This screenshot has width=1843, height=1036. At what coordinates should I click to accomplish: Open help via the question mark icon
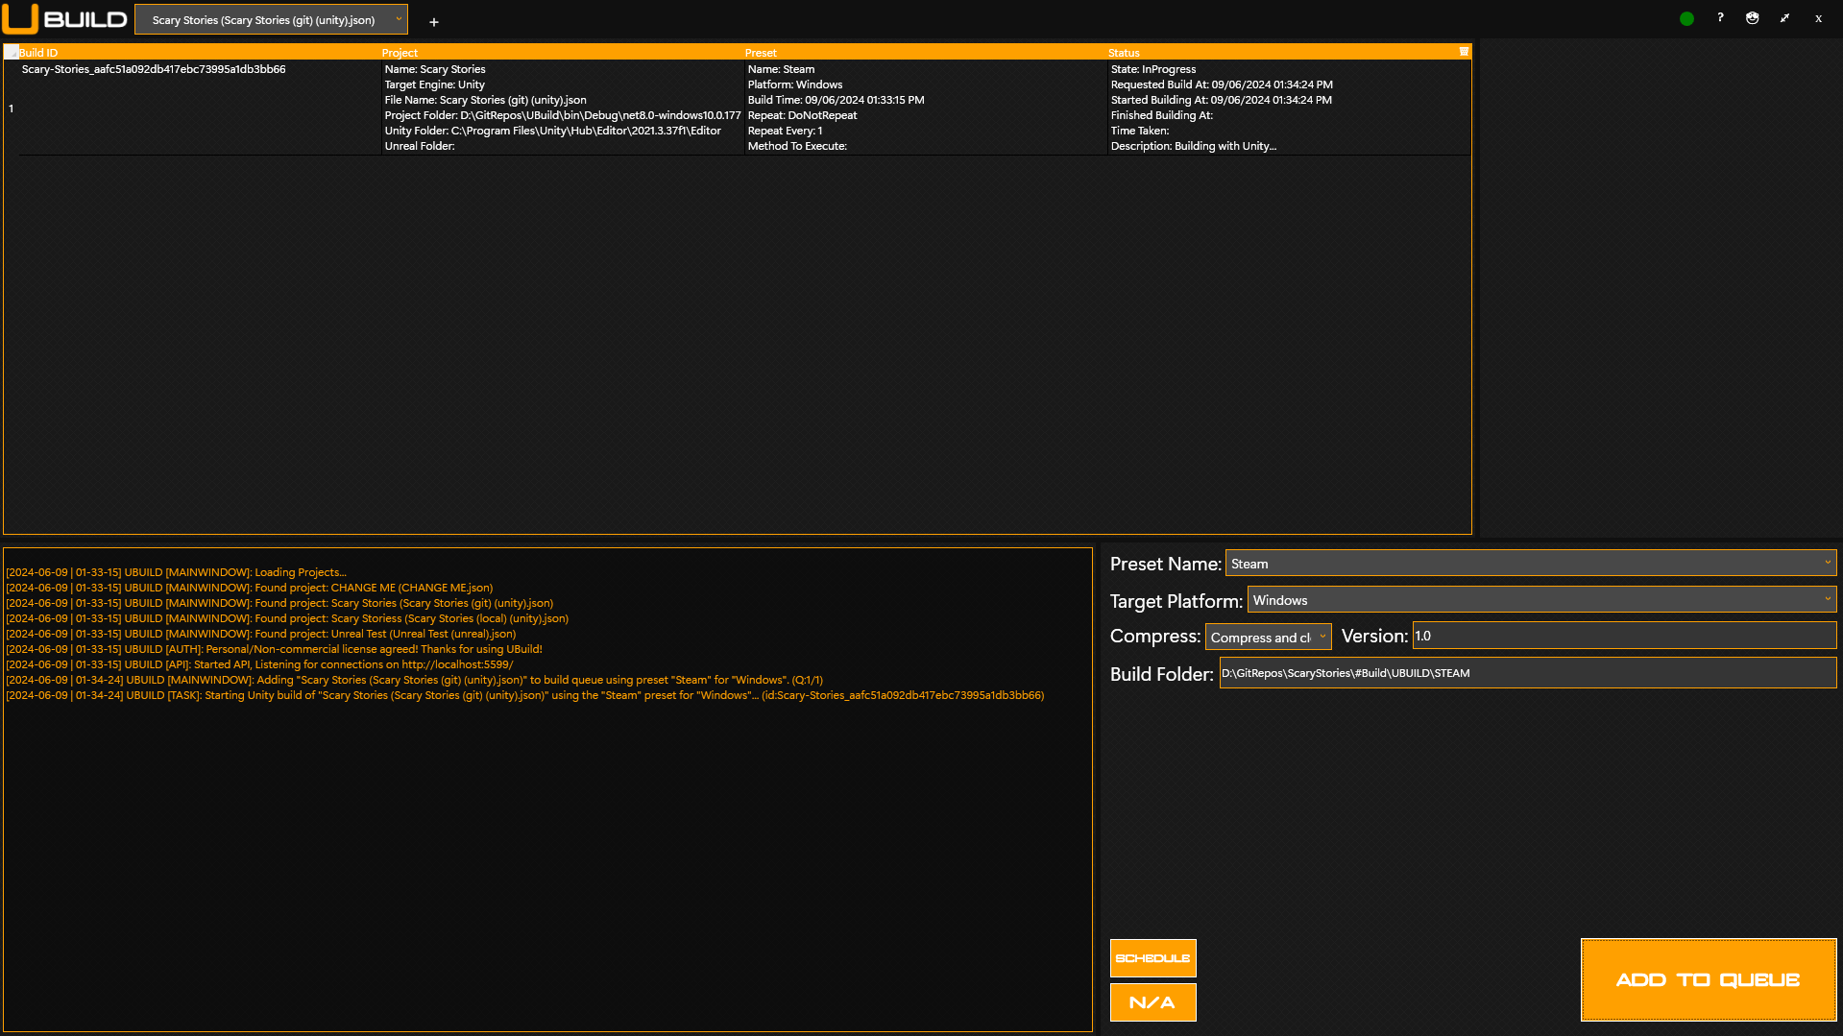(x=1720, y=18)
